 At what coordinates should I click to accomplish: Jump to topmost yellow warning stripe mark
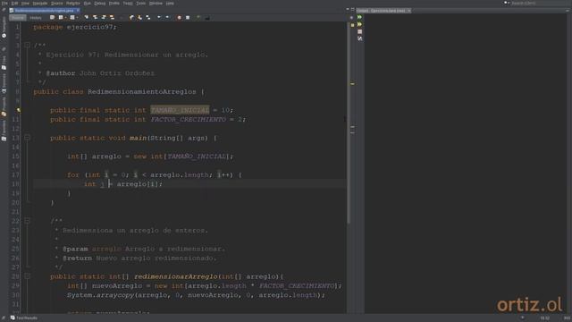coord(352,83)
